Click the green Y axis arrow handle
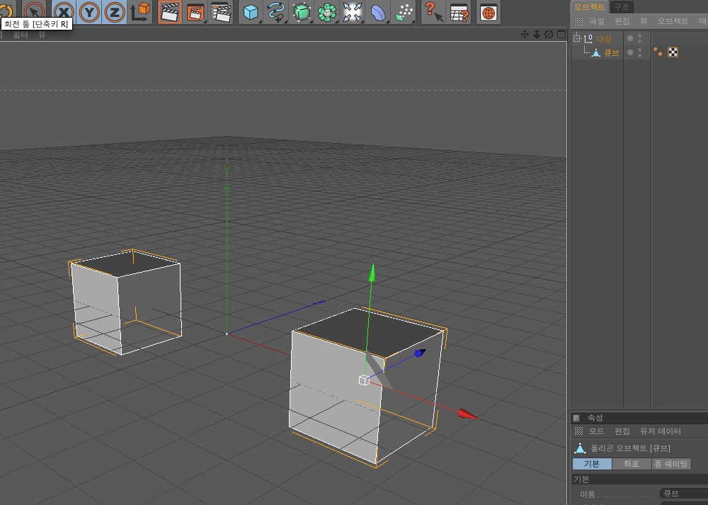 [x=372, y=273]
